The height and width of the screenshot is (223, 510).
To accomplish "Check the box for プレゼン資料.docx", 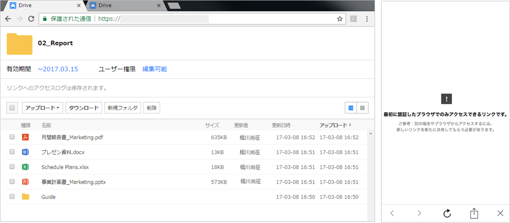I will pyautogui.click(x=12, y=152).
